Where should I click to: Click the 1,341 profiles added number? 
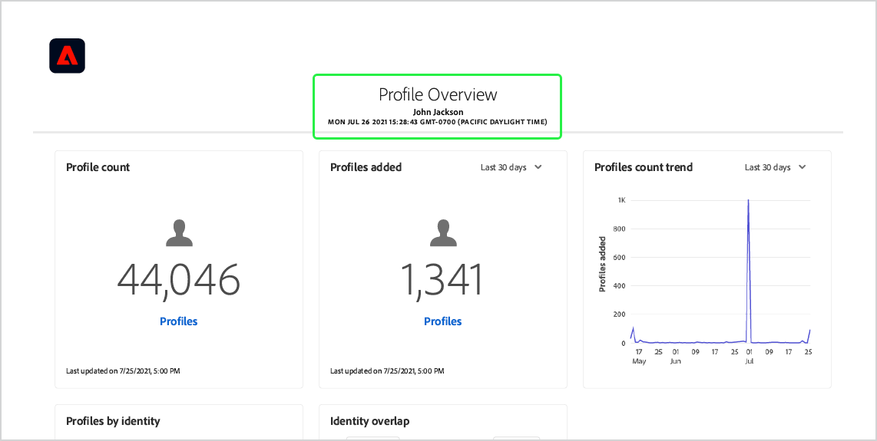click(x=443, y=279)
